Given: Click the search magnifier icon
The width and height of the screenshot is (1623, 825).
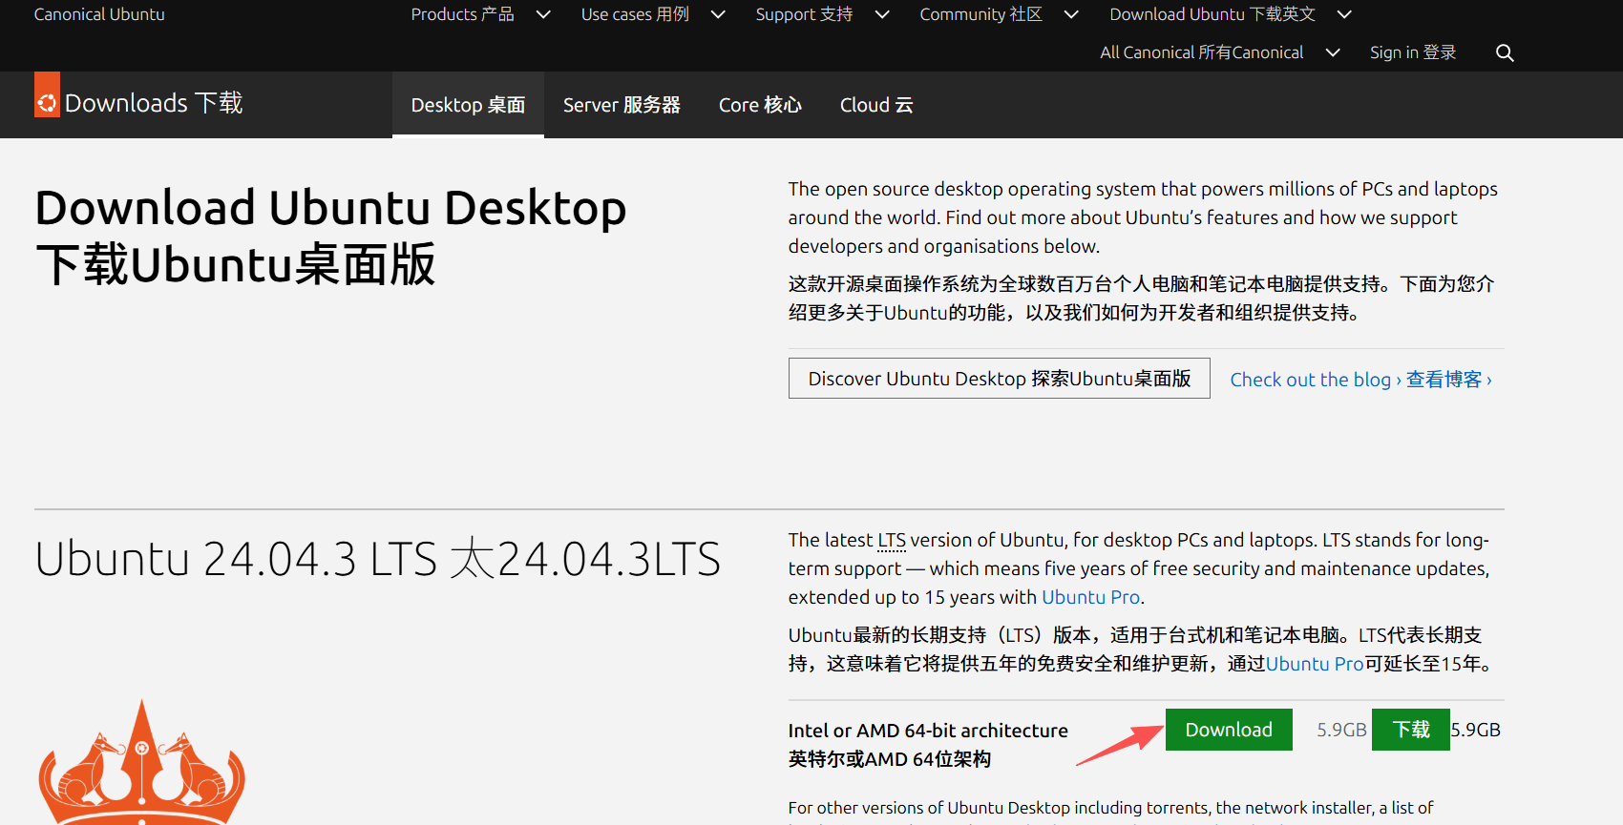Looking at the screenshot, I should pyautogui.click(x=1505, y=53).
